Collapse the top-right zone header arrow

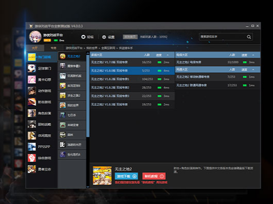253,55
